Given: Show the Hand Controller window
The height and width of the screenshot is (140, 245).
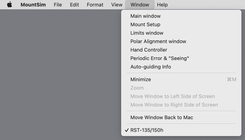Looking at the screenshot, I should 181,50.
